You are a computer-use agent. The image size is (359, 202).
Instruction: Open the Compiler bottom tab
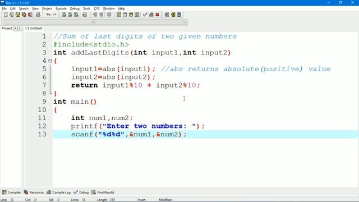coord(11,192)
